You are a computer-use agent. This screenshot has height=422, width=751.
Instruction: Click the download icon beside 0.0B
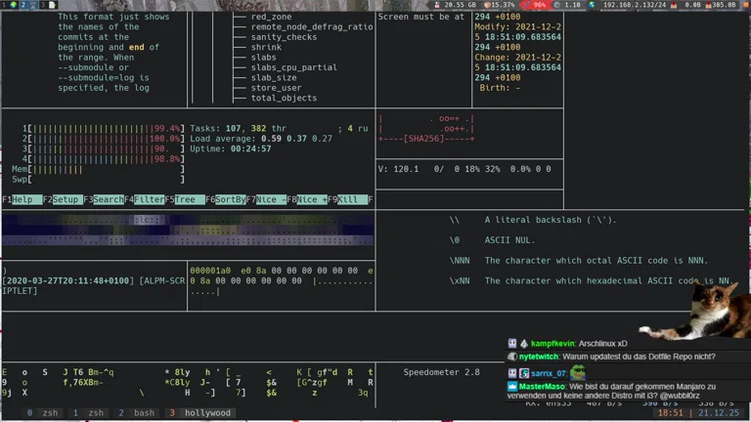tap(674, 5)
